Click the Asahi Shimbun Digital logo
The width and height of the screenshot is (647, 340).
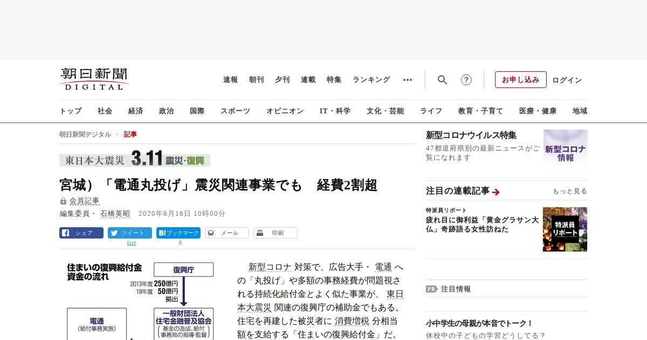point(94,79)
